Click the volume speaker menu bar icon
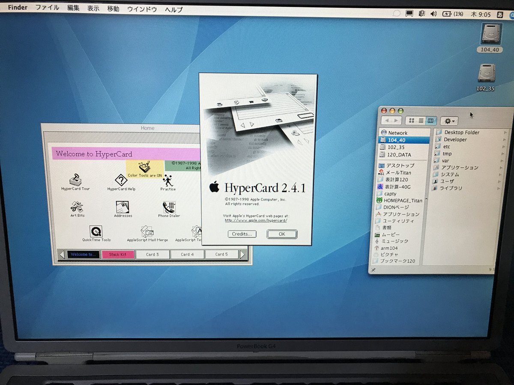514x385 pixels. pyautogui.click(x=433, y=14)
